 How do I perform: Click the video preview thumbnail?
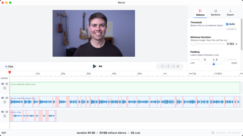(94, 33)
